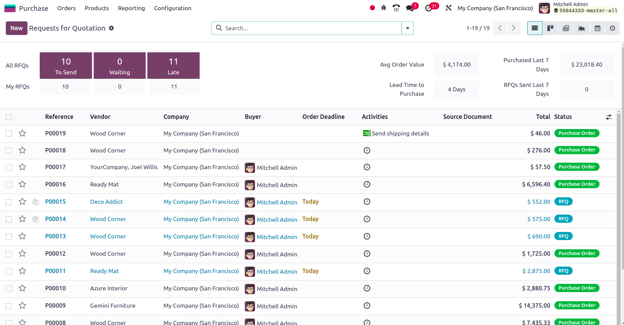Switch to the Kanban view
The height and width of the screenshot is (325, 624).
(550, 28)
